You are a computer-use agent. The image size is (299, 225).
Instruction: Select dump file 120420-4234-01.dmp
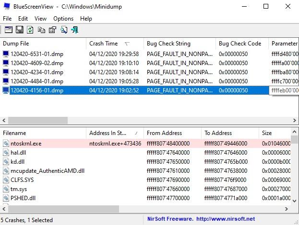(37, 72)
